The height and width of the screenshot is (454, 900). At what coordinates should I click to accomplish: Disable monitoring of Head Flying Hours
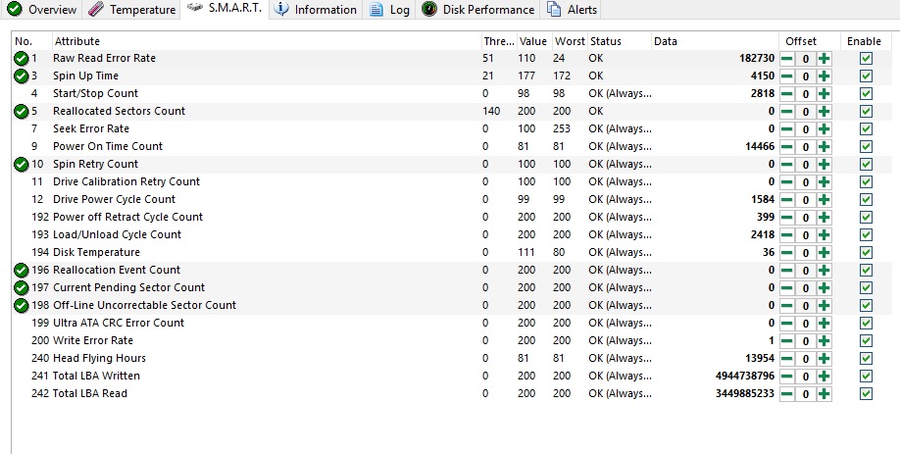(866, 359)
